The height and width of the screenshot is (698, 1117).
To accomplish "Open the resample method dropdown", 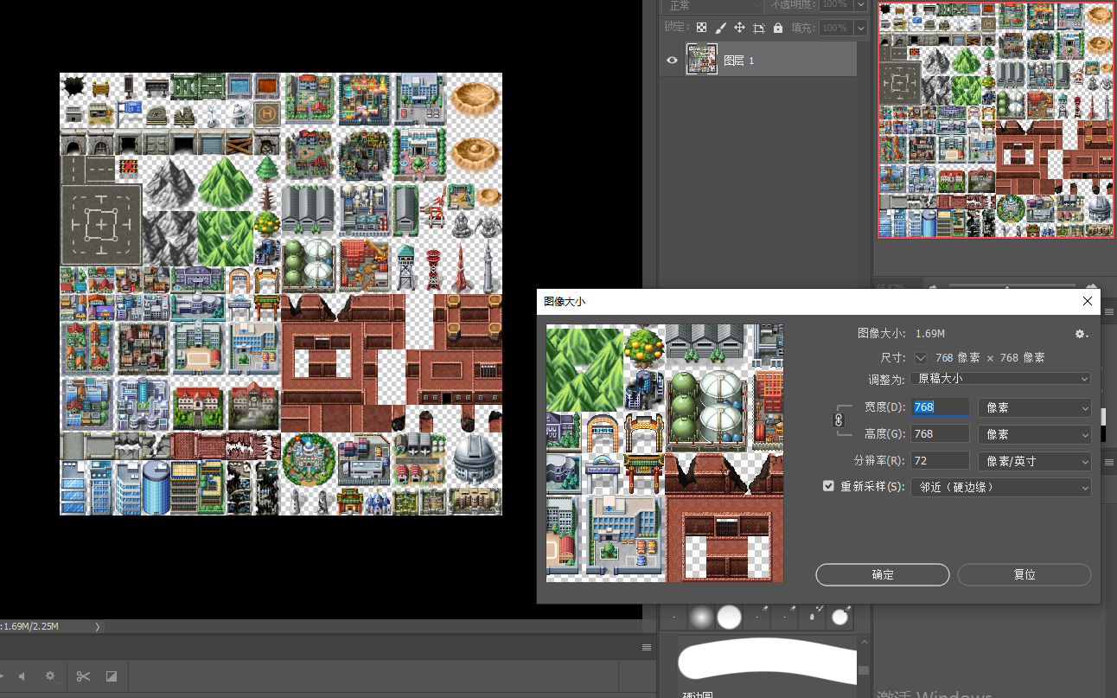I will [1000, 487].
